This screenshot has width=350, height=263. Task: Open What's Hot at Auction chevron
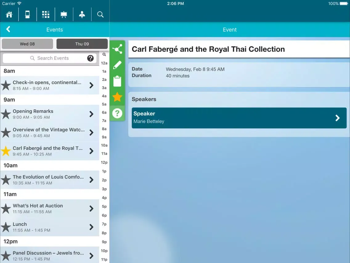tap(91, 209)
